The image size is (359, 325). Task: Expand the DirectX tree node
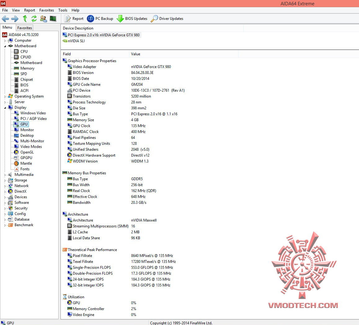click(5, 192)
